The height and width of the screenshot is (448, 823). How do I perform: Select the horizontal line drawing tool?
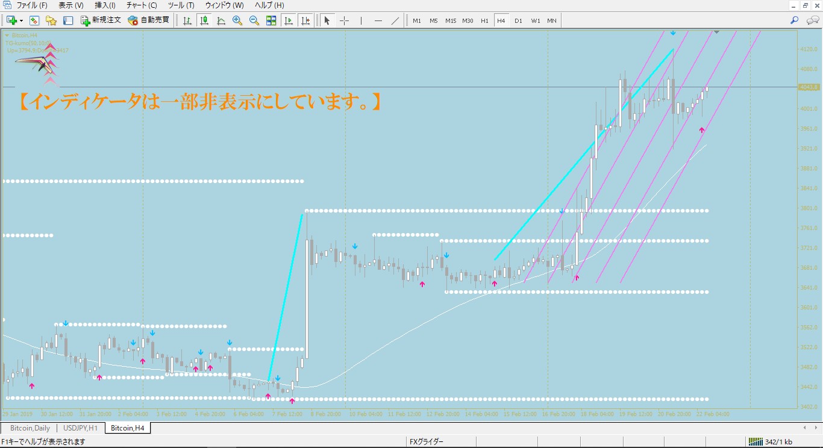pyautogui.click(x=378, y=20)
